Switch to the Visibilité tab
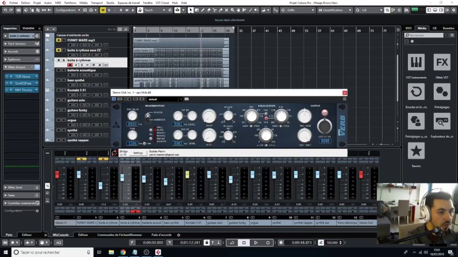Screen dimensions: 458x257 click(x=28, y=28)
